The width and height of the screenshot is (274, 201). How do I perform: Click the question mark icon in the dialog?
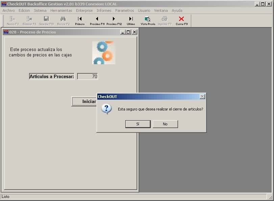106,109
